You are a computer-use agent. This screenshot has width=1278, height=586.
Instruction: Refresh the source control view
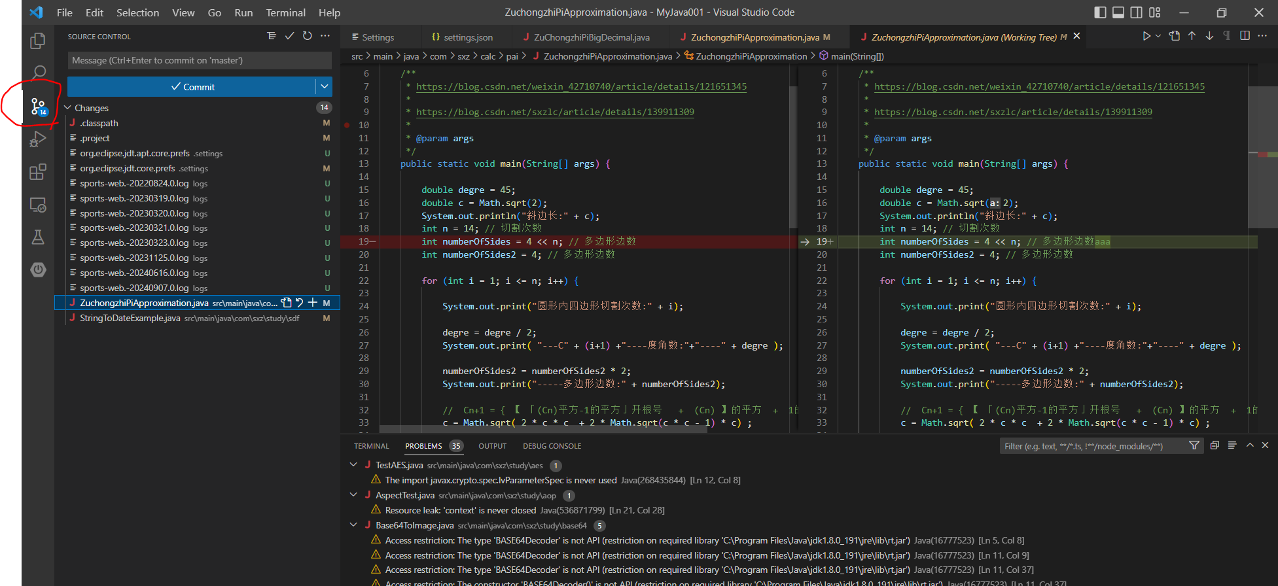(307, 36)
